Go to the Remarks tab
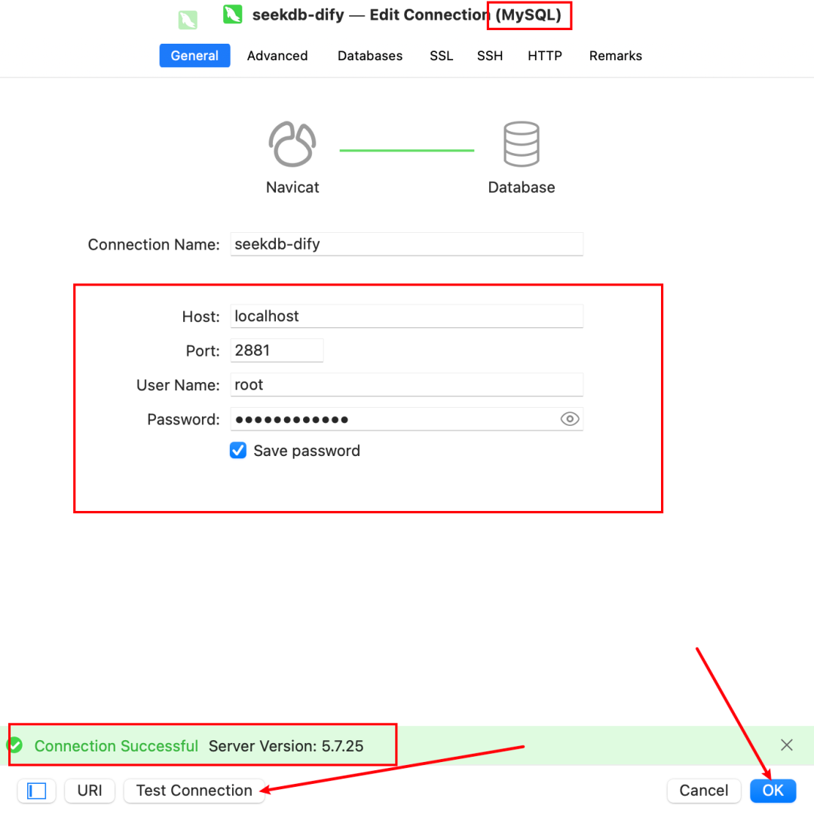 tap(616, 56)
